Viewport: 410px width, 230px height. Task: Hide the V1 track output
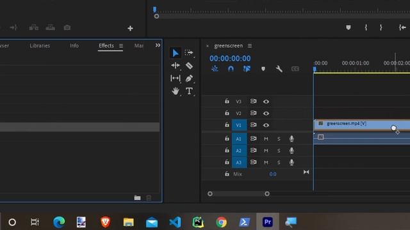266,125
